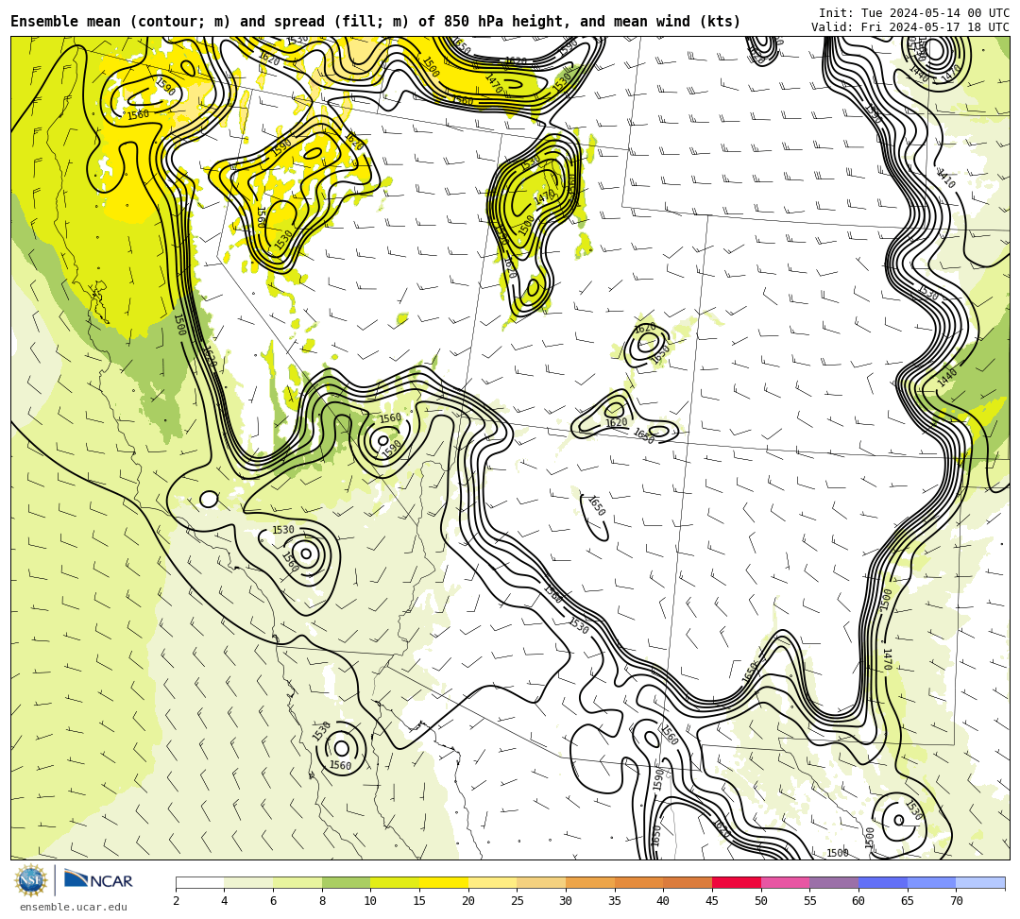This screenshot has width=1020, height=919.
Task: Click the legend tick label '20'
Action: [468, 901]
